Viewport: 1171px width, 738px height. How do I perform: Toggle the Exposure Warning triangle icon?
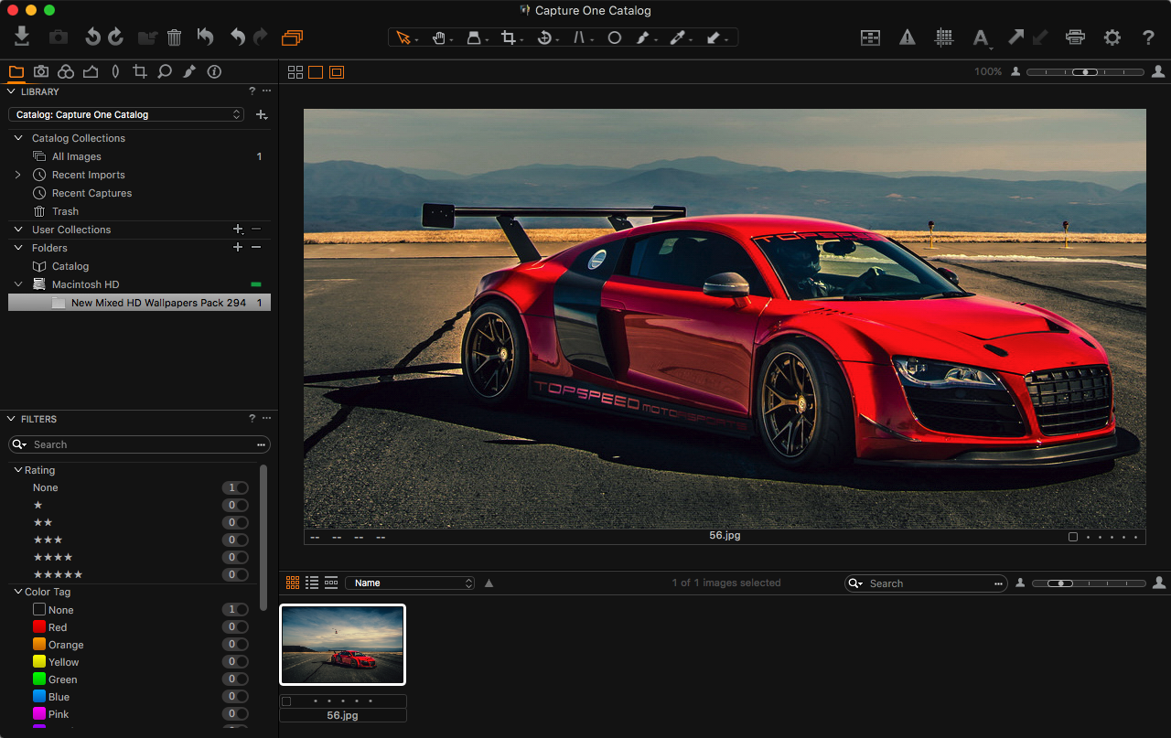907,37
